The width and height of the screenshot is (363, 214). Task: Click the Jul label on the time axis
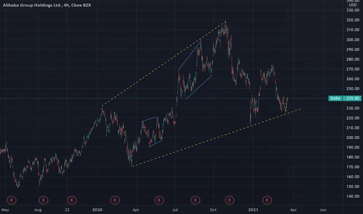[x=175, y=210]
